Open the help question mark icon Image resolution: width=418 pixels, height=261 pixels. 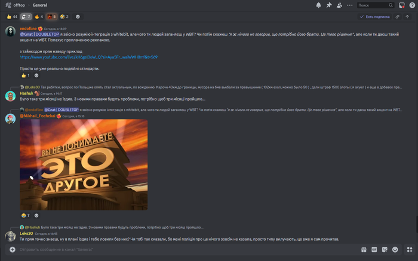pos(412,5)
